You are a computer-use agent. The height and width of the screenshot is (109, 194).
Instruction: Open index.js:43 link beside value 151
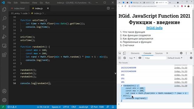(x=181, y=78)
